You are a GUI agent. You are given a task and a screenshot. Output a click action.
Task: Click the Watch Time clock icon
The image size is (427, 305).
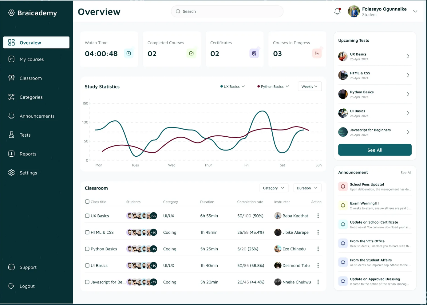tap(128, 53)
